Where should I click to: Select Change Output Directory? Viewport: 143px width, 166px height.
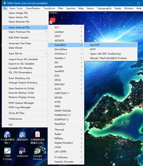(25, 82)
